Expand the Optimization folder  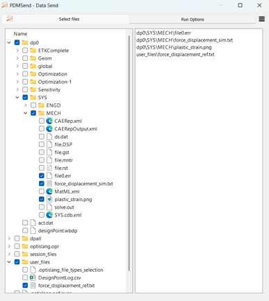pyautogui.click(x=17, y=74)
